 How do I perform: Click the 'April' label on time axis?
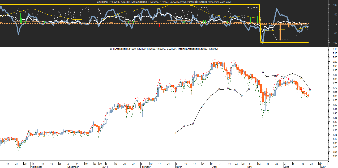point(215,167)
